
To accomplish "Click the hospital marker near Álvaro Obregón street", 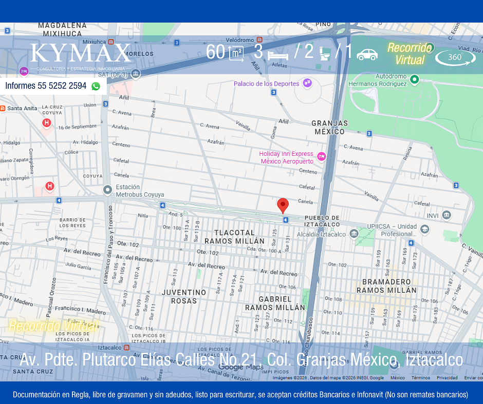I will click(50, 186).
